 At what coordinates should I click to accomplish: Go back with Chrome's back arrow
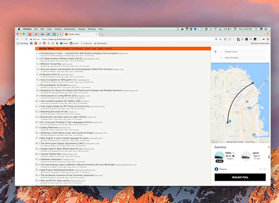click(x=18, y=39)
